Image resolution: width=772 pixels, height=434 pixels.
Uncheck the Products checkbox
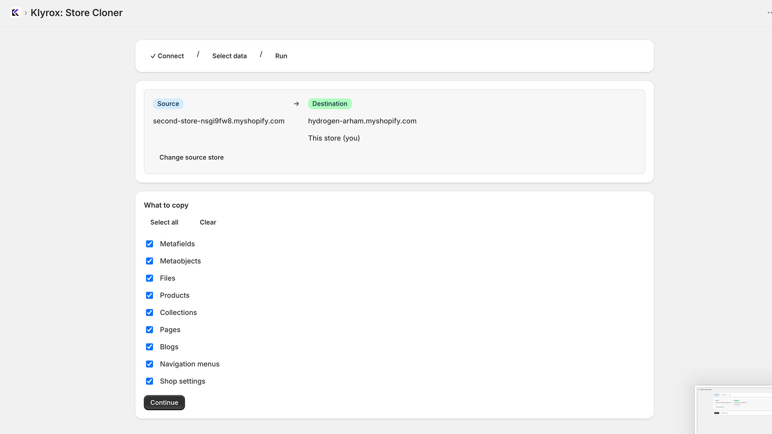[150, 295]
